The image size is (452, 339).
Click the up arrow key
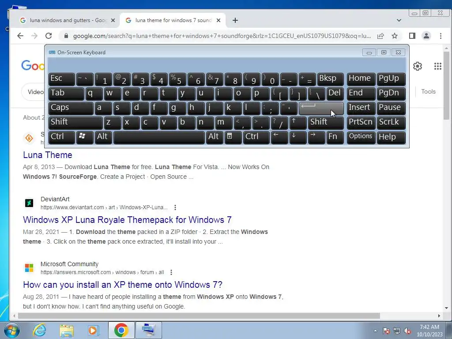298,123
